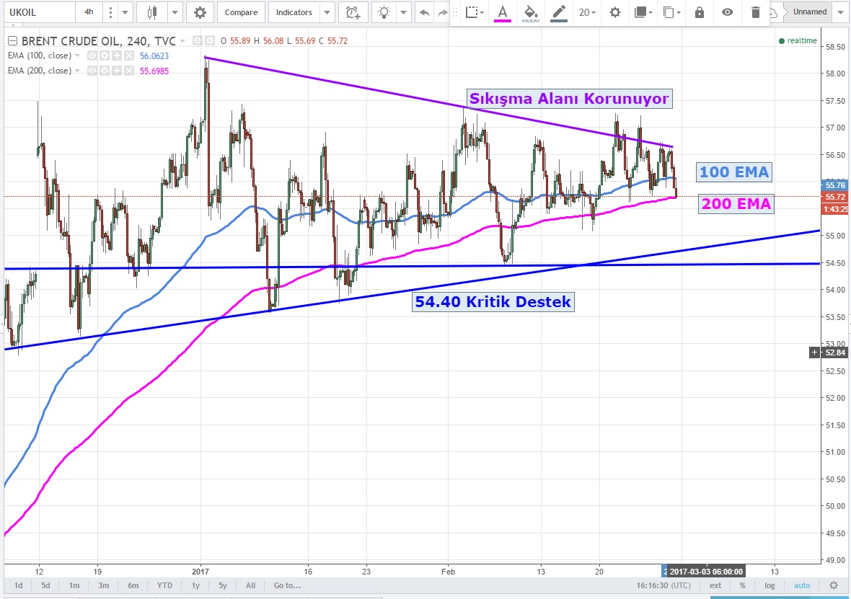This screenshot has height=599, width=851.
Task: Click the undo arrow in the toolbar
Action: tap(425, 12)
